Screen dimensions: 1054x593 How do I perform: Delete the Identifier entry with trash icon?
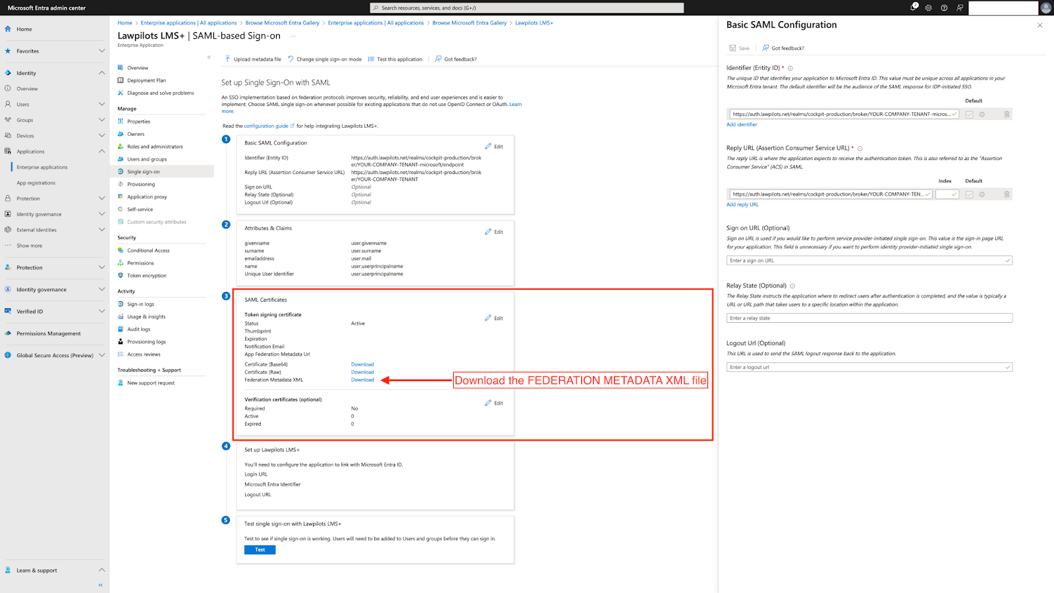(x=1007, y=114)
